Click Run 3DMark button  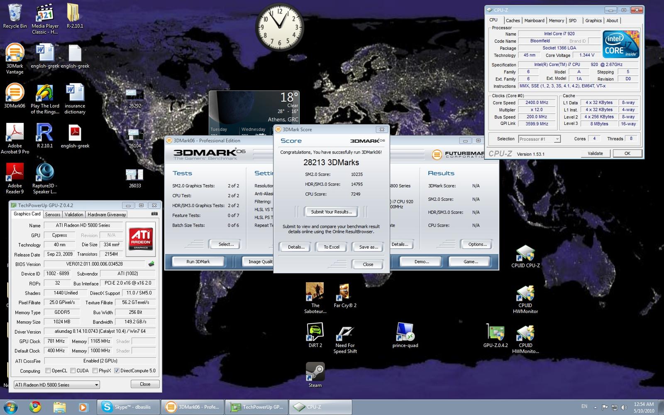(x=198, y=261)
